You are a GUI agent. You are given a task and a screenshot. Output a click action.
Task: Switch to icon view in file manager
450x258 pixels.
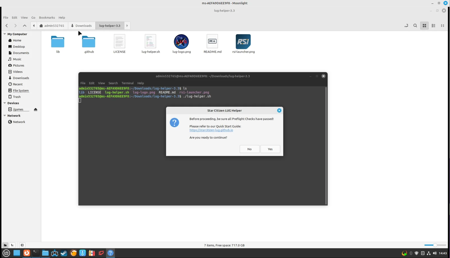click(x=424, y=26)
